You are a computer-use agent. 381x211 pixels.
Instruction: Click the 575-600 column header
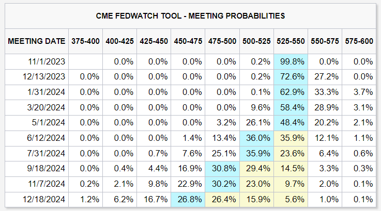[359, 41]
